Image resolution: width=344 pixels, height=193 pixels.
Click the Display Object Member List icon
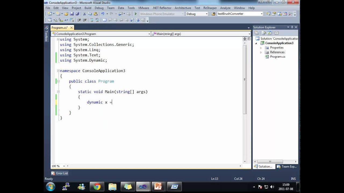pos(50,20)
